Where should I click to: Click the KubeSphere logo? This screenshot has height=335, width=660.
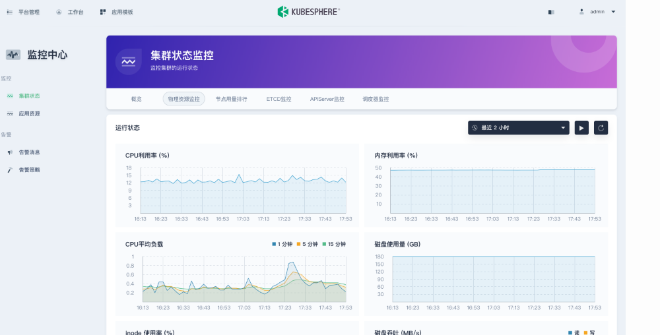pyautogui.click(x=308, y=11)
